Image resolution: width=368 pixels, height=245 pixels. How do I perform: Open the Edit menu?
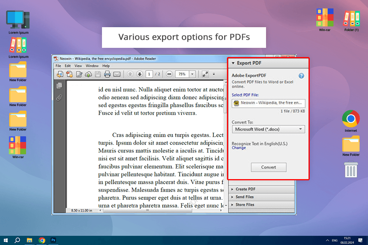pyautogui.click(x=67, y=66)
